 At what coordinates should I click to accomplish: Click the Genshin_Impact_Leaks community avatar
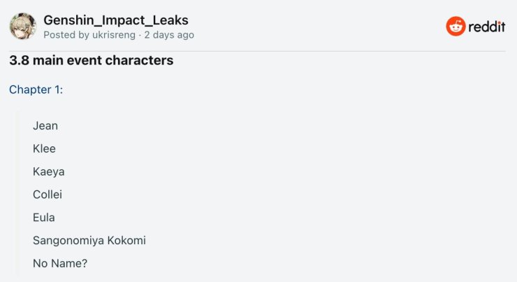[23, 26]
